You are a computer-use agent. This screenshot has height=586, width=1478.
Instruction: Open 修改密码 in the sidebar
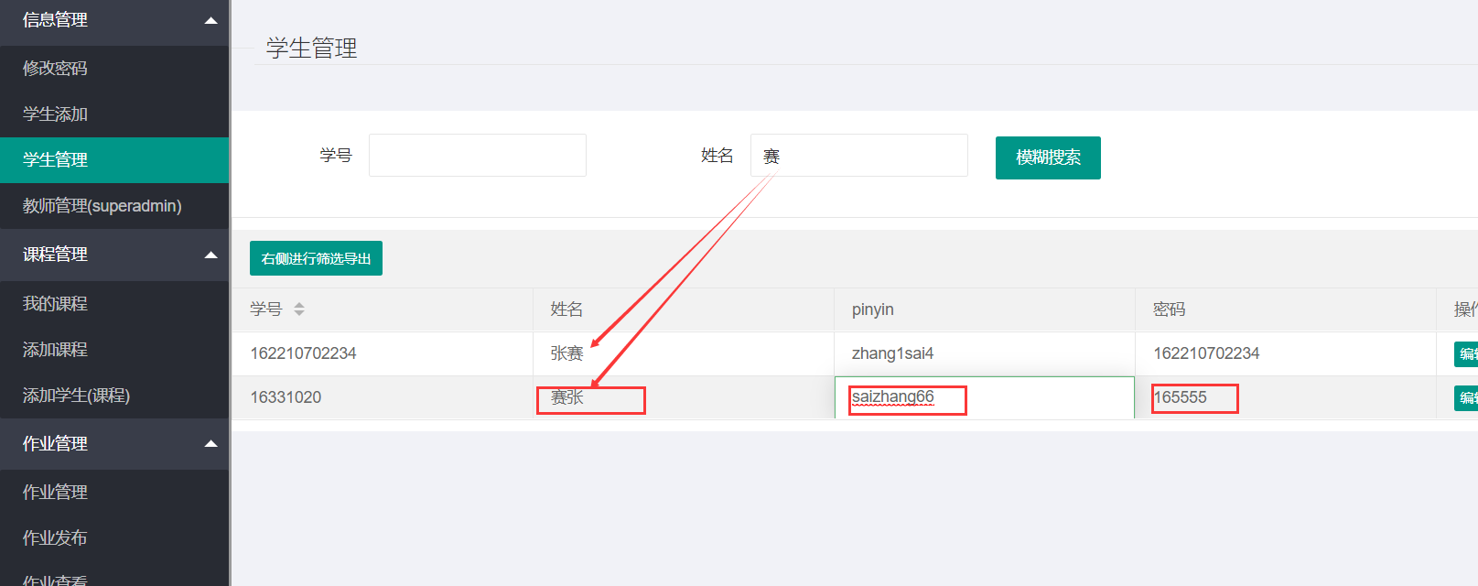tap(114, 69)
